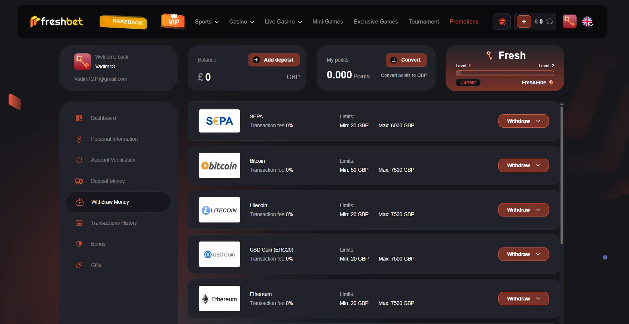Image resolution: width=629 pixels, height=324 pixels.
Task: Expand the Litecoin Withdraw dropdown
Action: (x=523, y=210)
